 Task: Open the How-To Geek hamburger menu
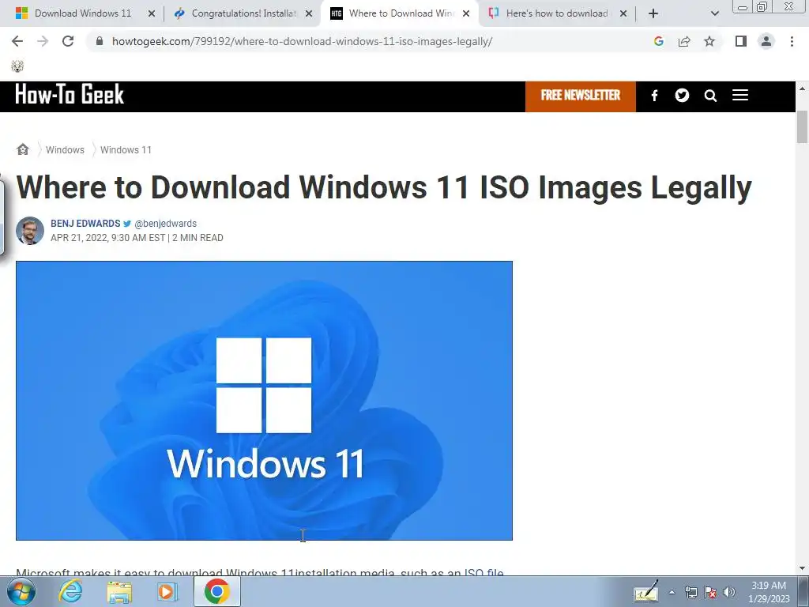(739, 95)
